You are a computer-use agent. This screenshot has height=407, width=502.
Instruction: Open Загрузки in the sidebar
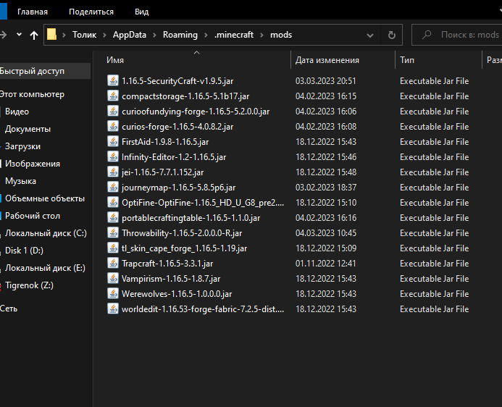22,146
